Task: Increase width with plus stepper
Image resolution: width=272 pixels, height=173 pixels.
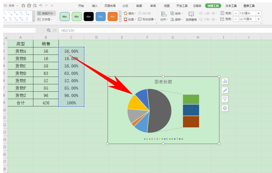Action: [259, 19]
